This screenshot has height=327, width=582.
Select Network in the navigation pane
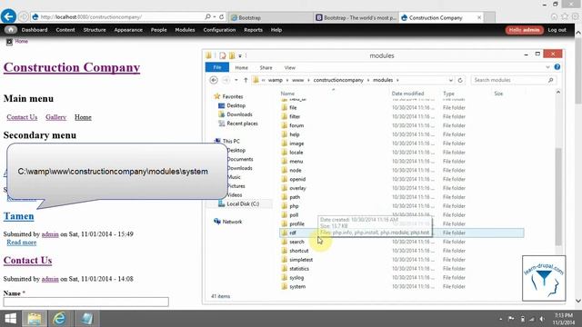(x=232, y=222)
